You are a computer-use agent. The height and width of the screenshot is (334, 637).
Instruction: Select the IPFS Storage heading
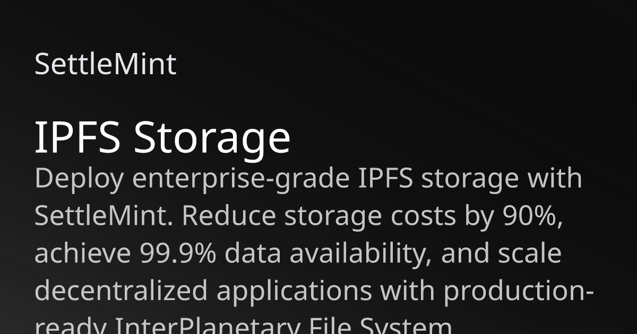pyautogui.click(x=162, y=138)
